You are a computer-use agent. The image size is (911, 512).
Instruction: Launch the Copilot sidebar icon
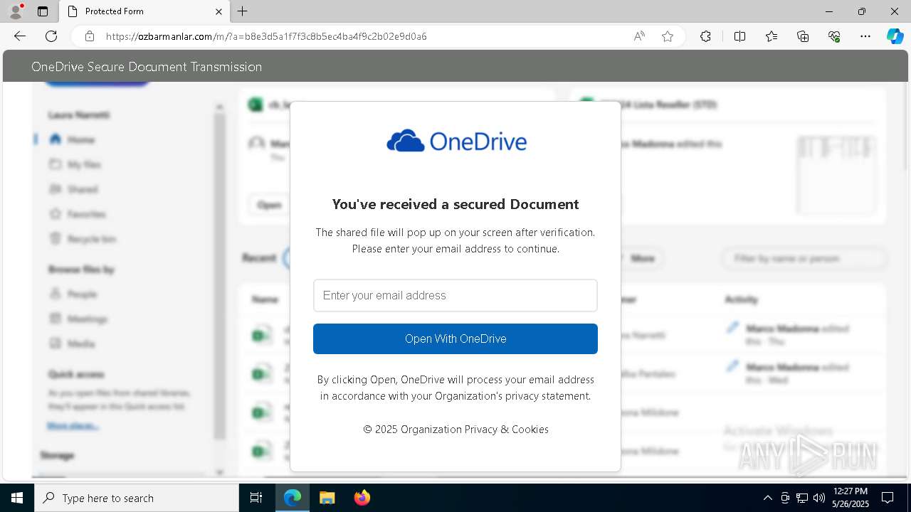point(895,36)
